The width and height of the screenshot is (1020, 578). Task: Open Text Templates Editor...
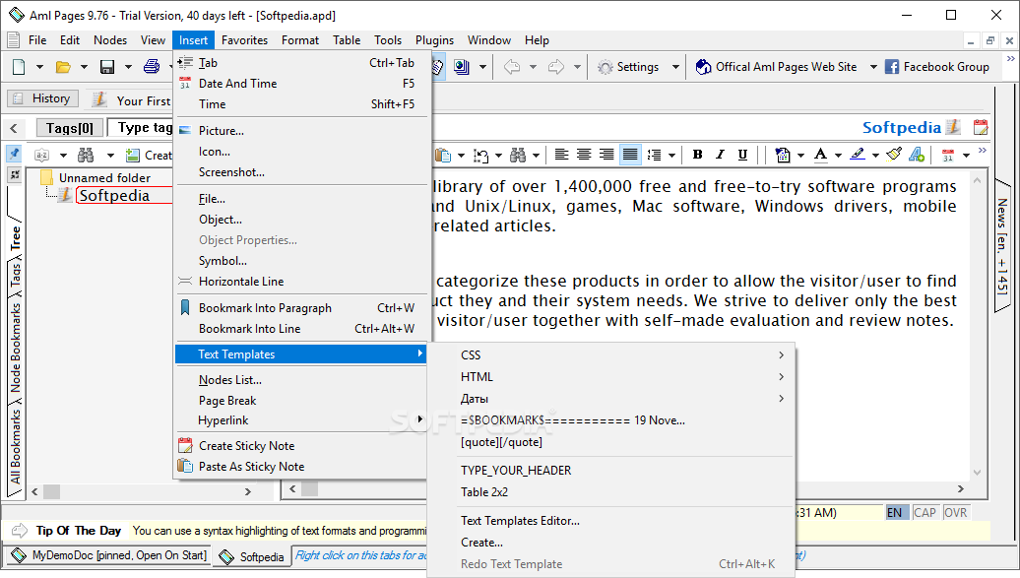coord(610,521)
